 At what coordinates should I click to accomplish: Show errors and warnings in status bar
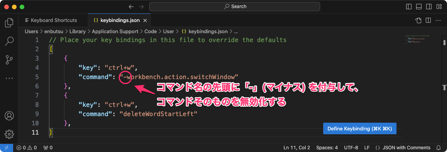(27, 148)
